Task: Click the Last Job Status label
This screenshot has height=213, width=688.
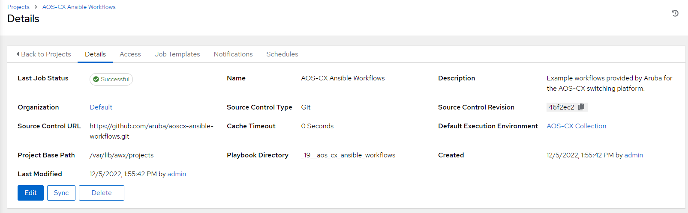Action: pyautogui.click(x=43, y=78)
